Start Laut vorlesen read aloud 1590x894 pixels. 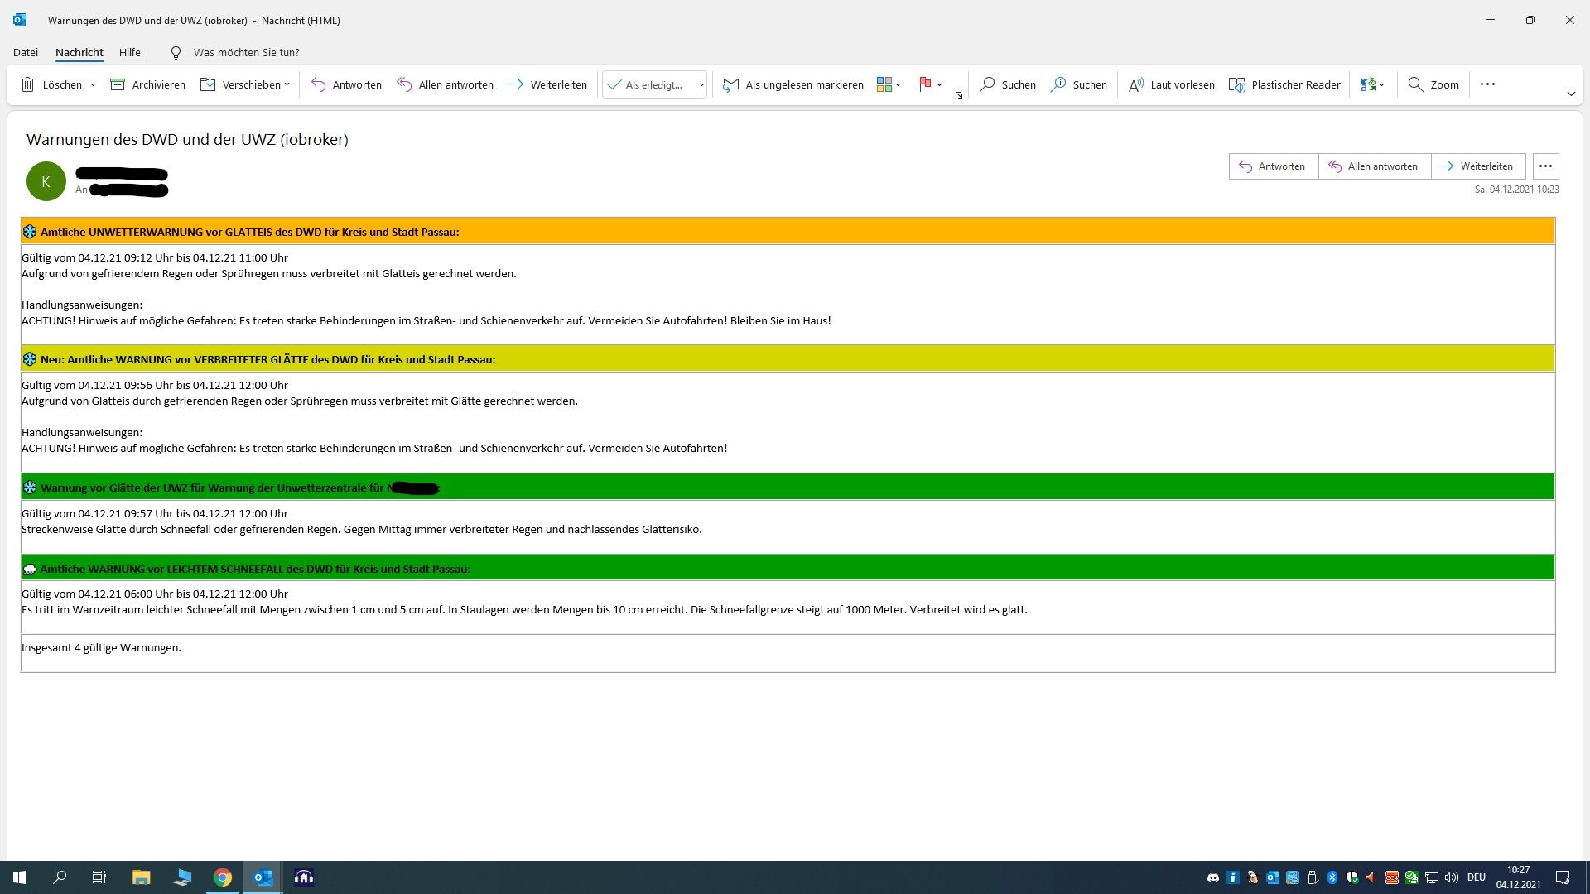1171,84
